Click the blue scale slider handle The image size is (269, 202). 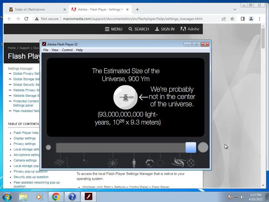pos(191,147)
